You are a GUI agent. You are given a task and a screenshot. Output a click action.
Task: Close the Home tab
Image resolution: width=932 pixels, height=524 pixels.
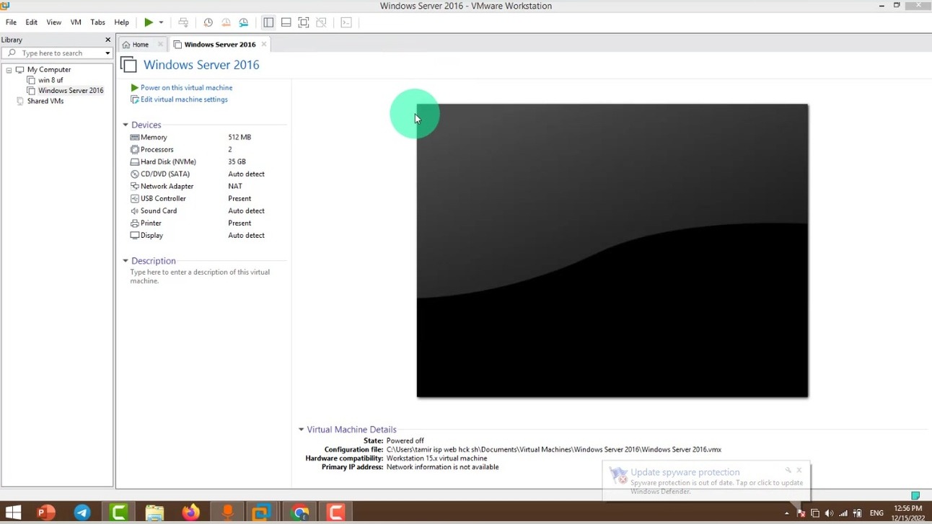tap(160, 45)
